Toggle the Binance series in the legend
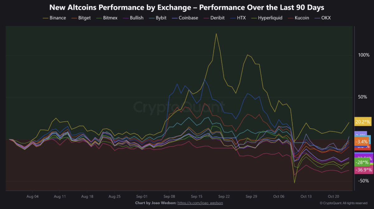Viewport: 374px width, 209px height. click(58, 18)
